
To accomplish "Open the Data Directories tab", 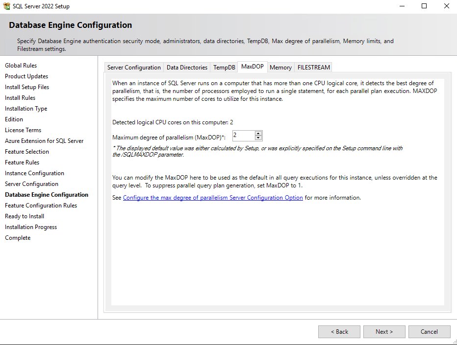I will [x=187, y=68].
